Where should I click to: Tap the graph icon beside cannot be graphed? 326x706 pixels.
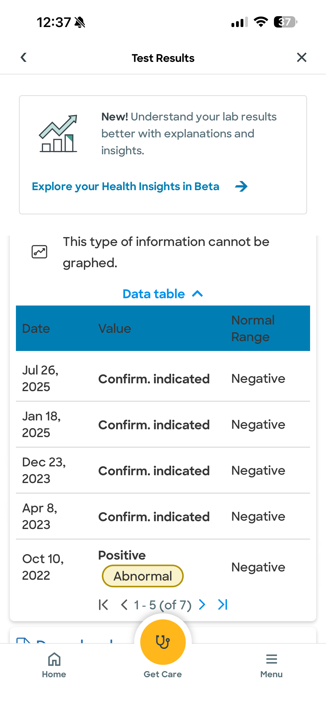pyautogui.click(x=39, y=251)
